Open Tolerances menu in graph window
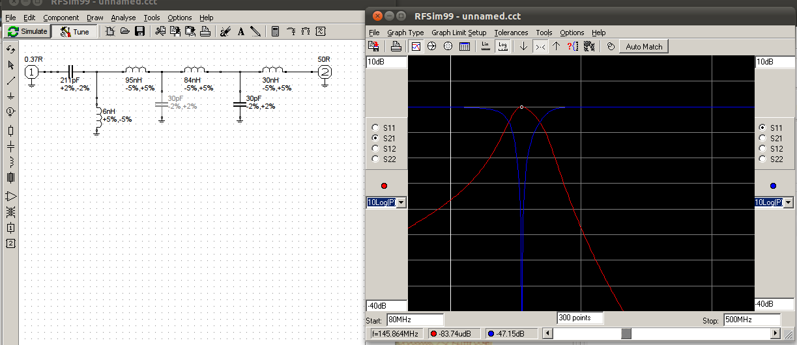This screenshot has width=797, height=345. 511,33
